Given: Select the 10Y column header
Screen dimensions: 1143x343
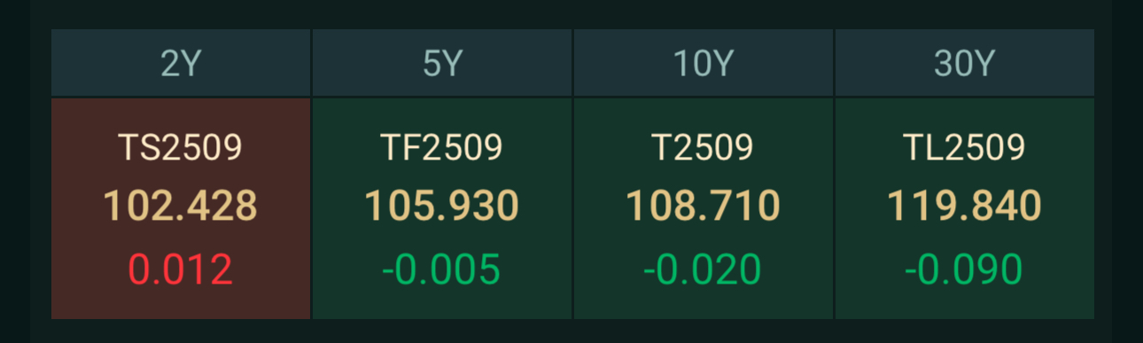Looking at the screenshot, I should (704, 63).
